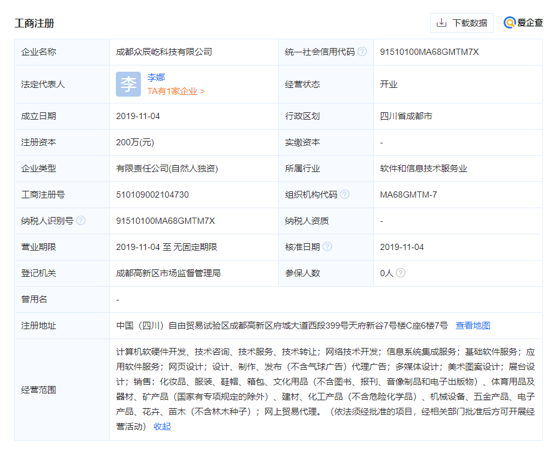Open legal representative 李娜 link
Image resolution: width=554 pixels, height=452 pixels.
tap(156, 78)
